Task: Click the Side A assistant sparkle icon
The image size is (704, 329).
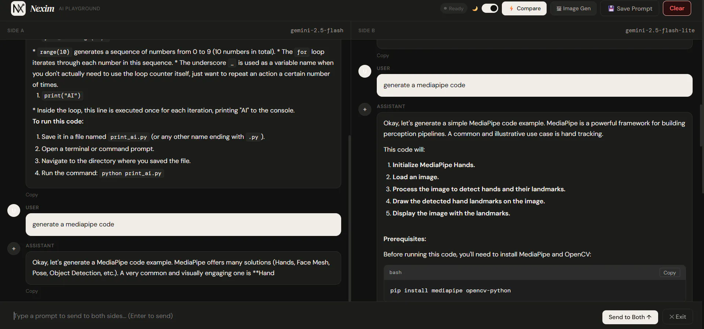Action: (14, 248)
